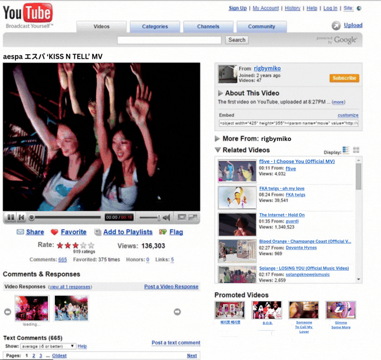Open FKA twigs - oh my love link
This screenshot has width=381, height=360.
coord(282,189)
